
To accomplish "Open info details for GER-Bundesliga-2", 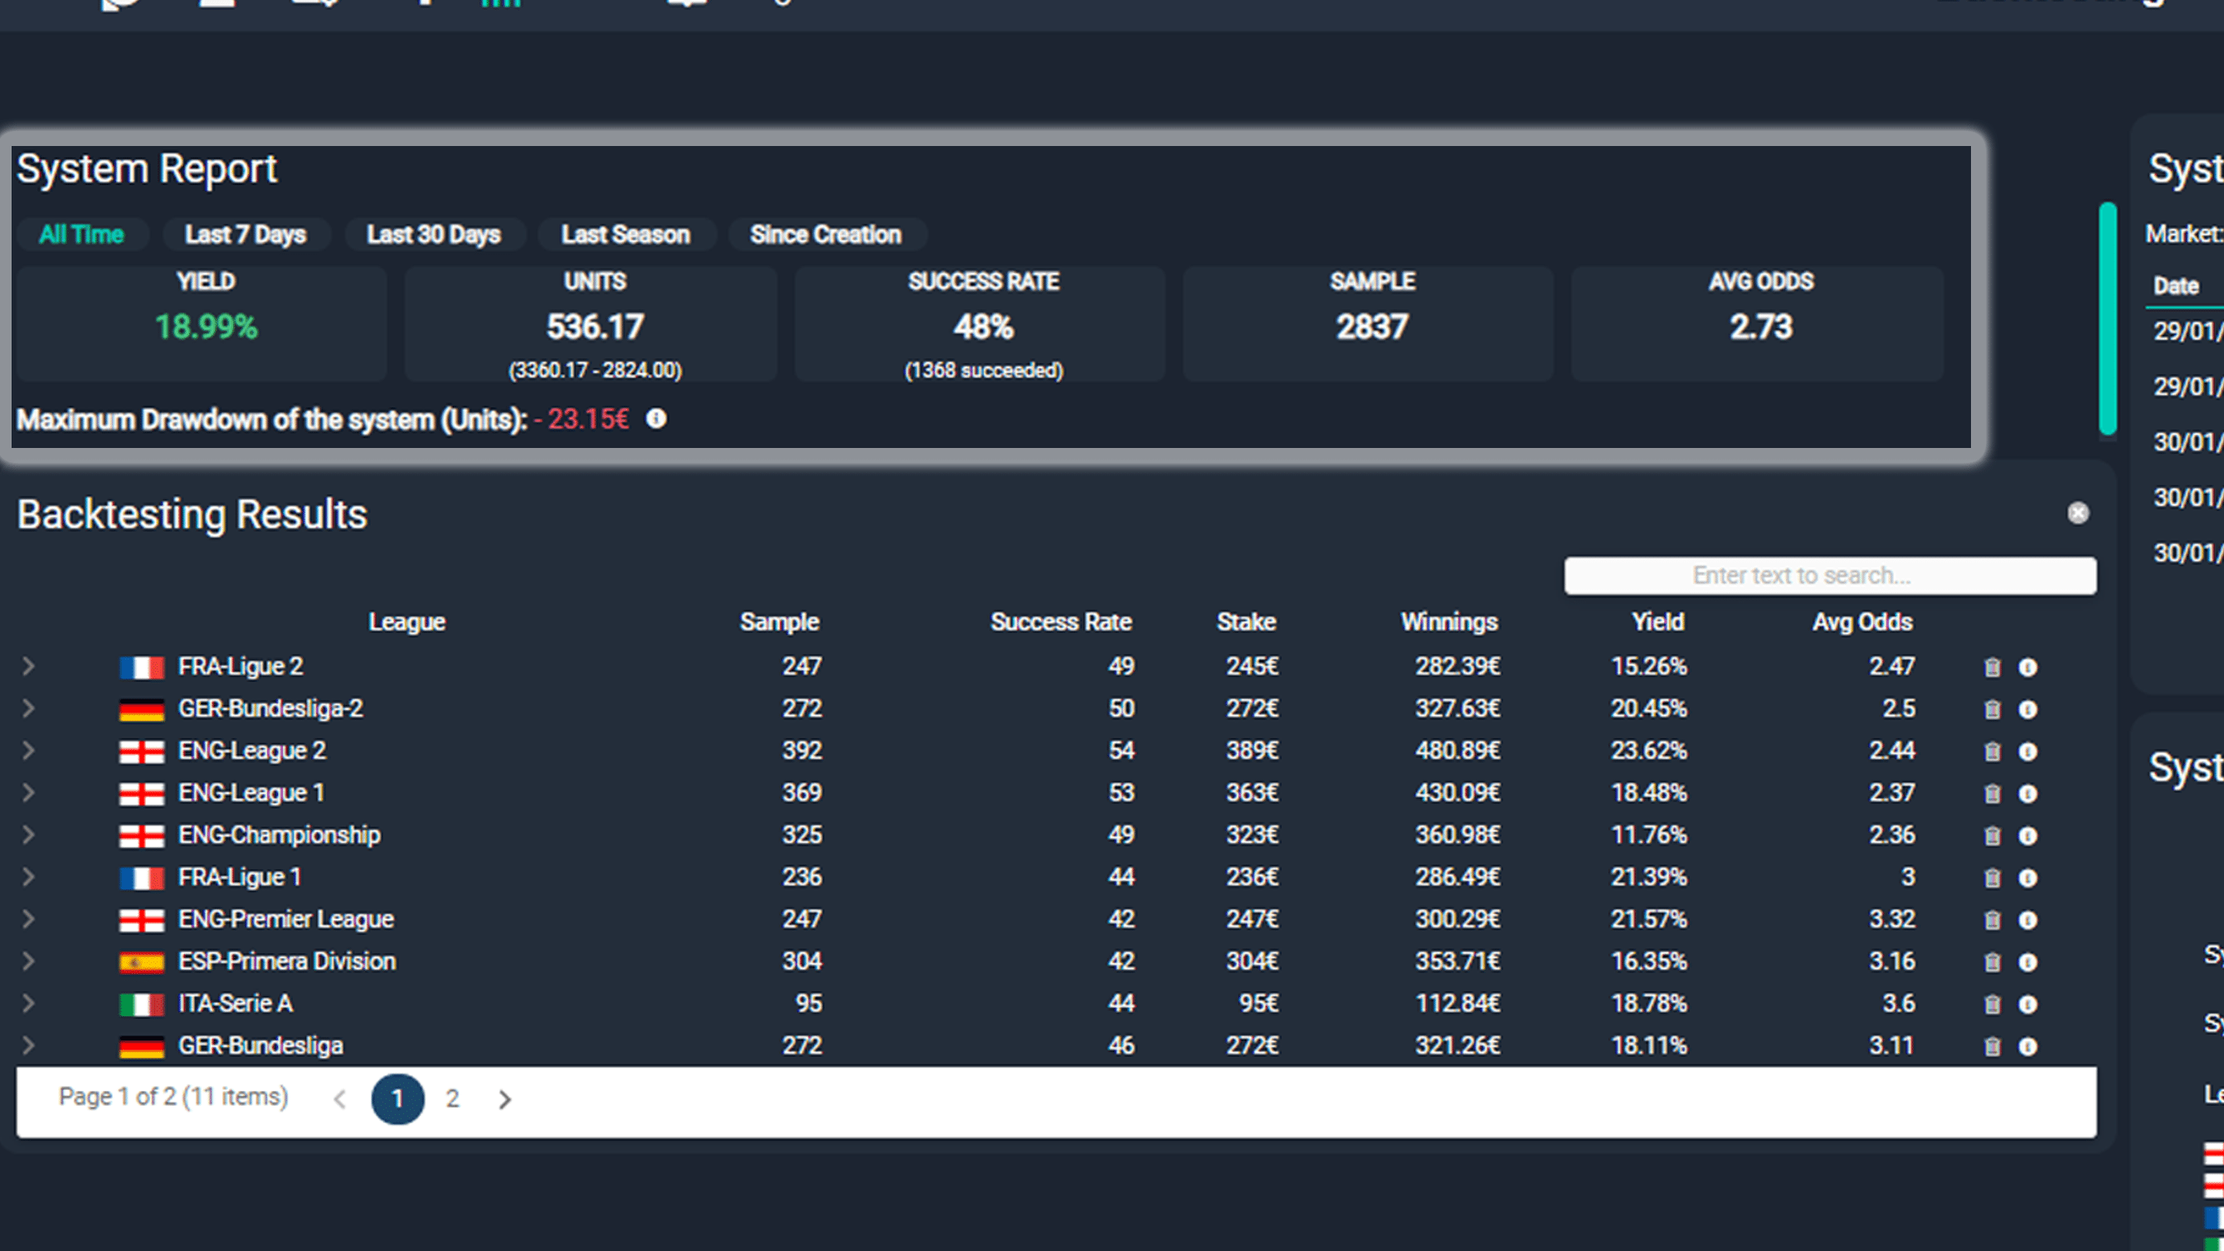I will tap(2029, 708).
